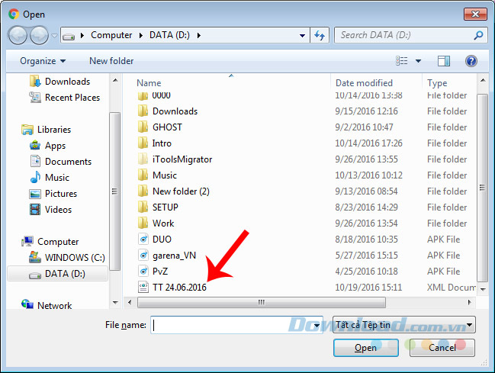Open the view options dropdown arrow
This screenshot has height=373, width=495.
pos(418,61)
